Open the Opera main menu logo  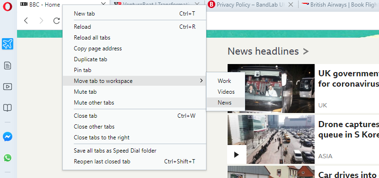coord(8,6)
